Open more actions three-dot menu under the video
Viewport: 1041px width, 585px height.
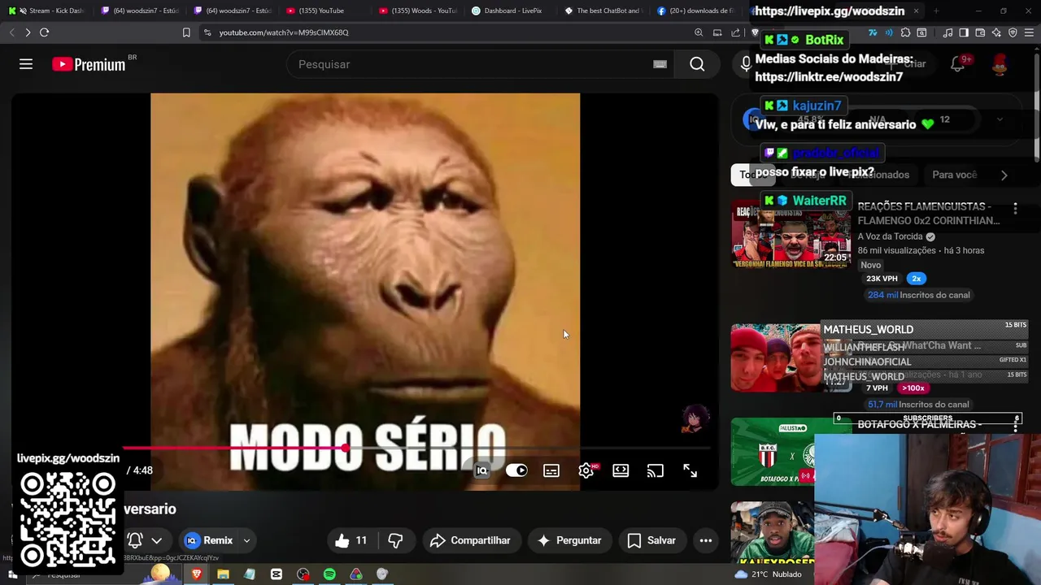706,540
